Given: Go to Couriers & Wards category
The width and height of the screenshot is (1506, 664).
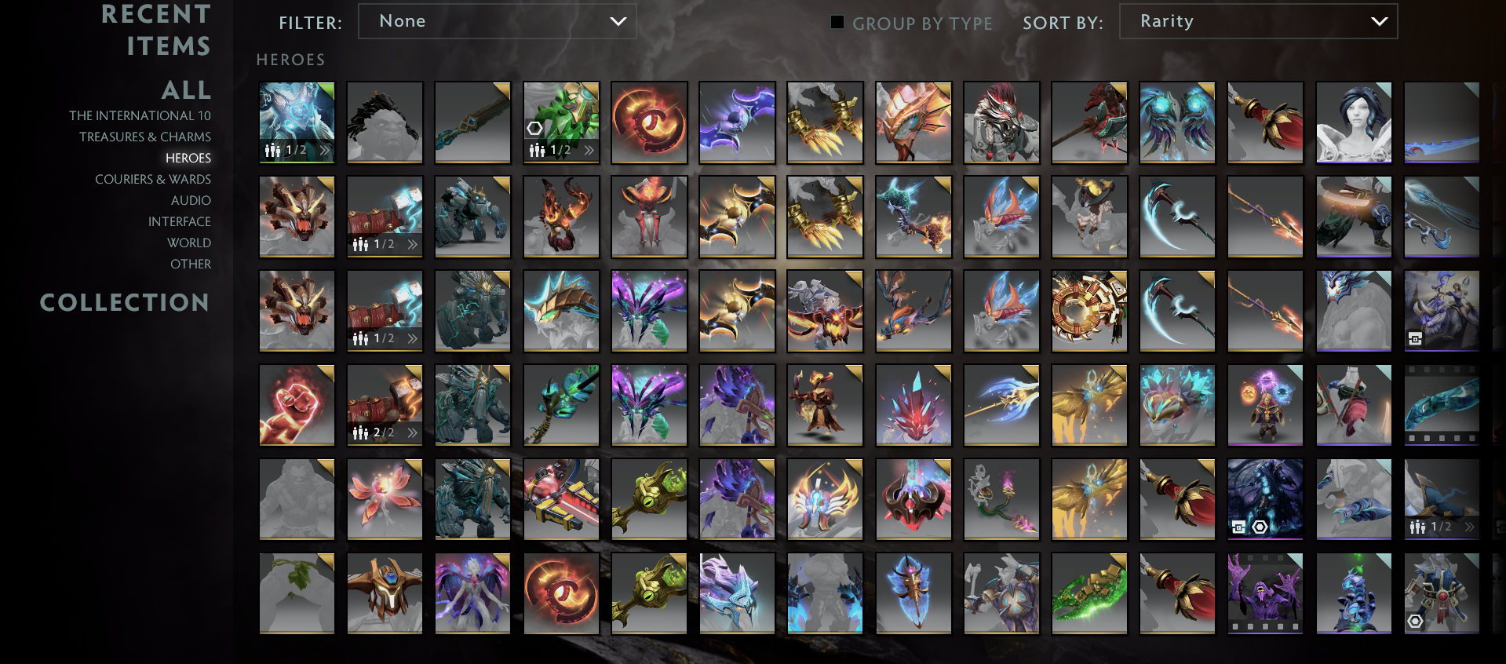Looking at the screenshot, I should pyautogui.click(x=153, y=179).
